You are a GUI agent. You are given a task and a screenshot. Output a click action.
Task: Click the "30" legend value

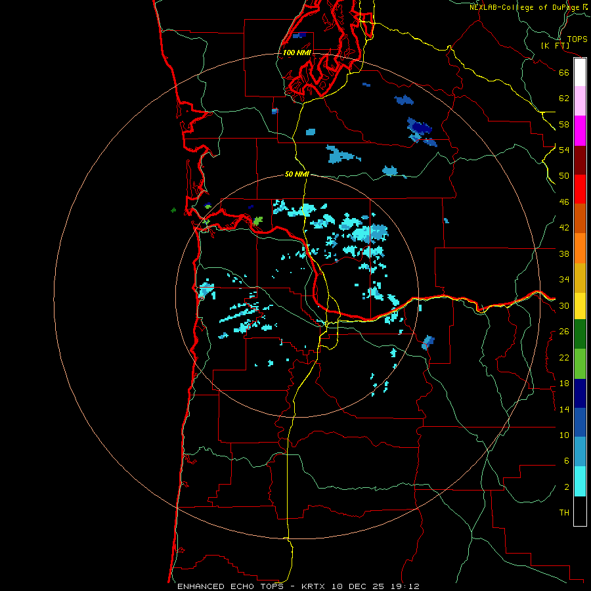(x=564, y=305)
